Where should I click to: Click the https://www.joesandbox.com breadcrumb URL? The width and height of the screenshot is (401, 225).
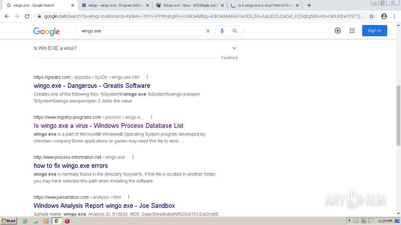coord(61,197)
